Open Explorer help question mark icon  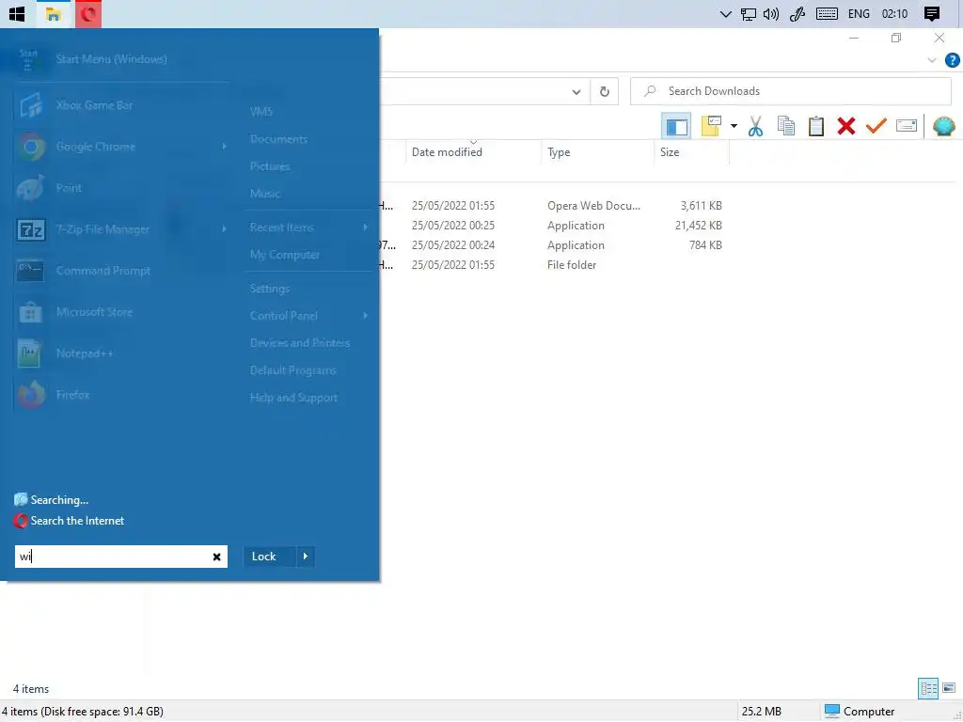pyautogui.click(x=952, y=60)
